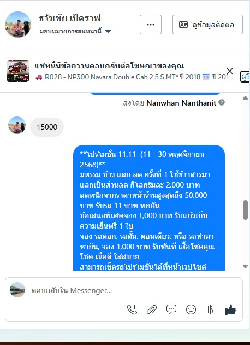Open the emoji picker smiley
250x345 pixels.
pyautogui.click(x=191, y=309)
